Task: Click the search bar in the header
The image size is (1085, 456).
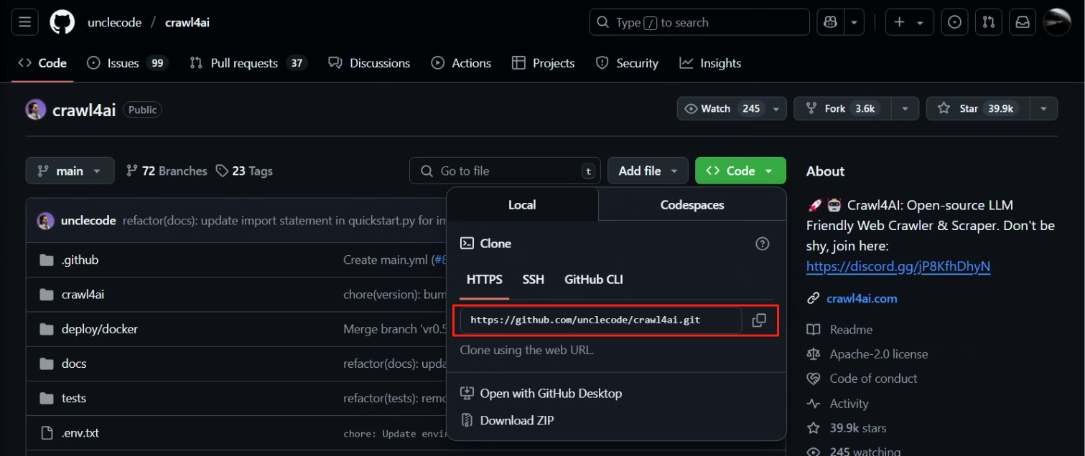Action: (699, 22)
